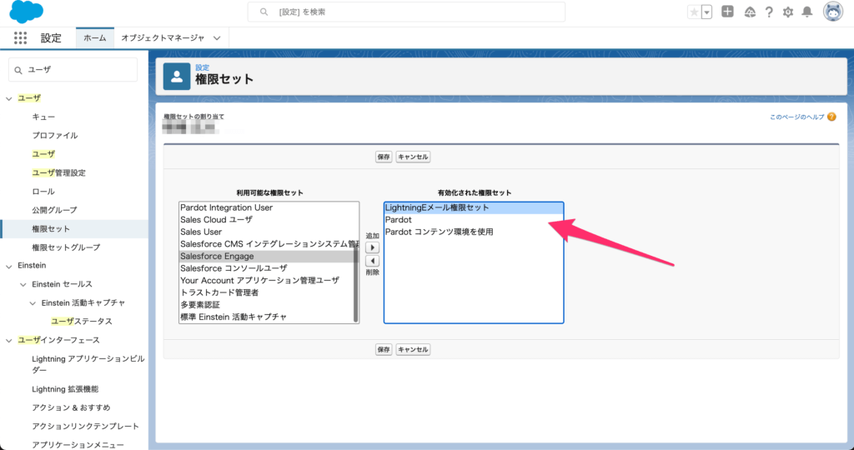Collapse the ユーザ section in sidebar
The height and width of the screenshot is (450, 854).
point(8,98)
